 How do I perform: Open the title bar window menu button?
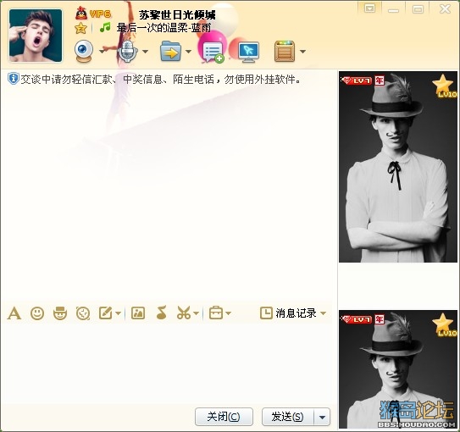tap(369, 8)
